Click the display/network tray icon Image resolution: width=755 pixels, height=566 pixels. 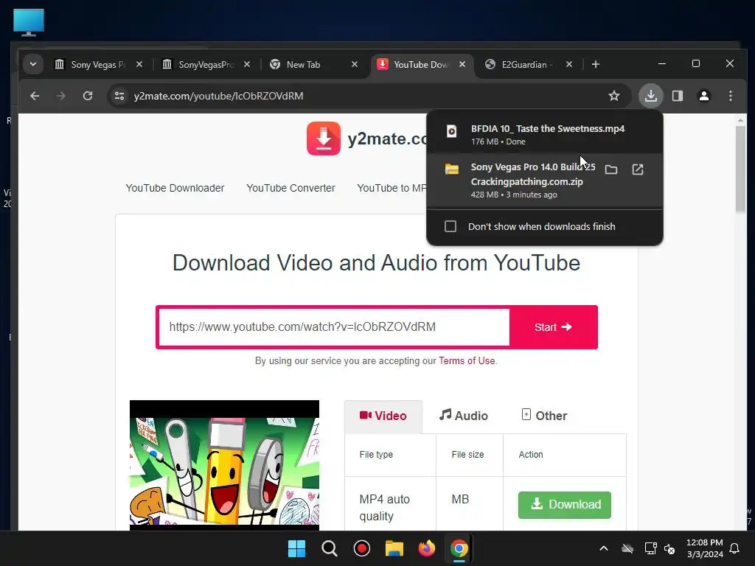[650, 548]
